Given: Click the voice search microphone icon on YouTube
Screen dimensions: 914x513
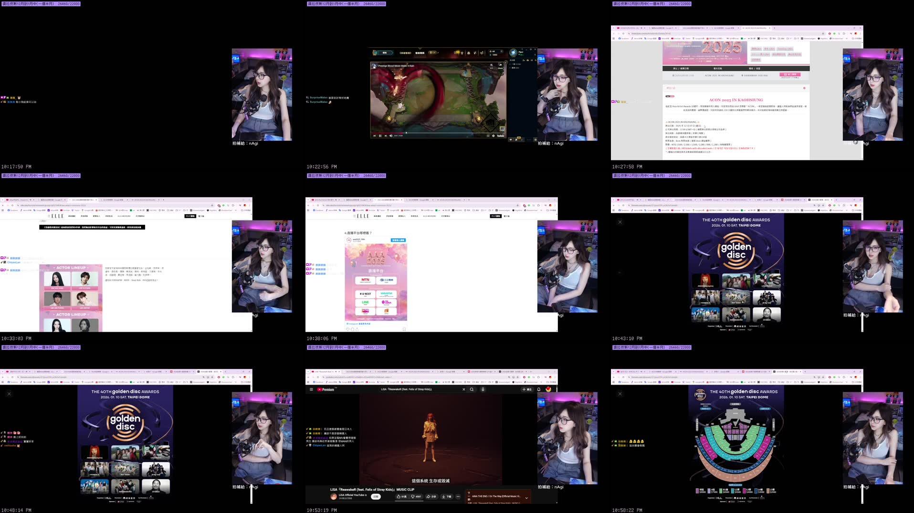Looking at the screenshot, I should [x=483, y=389].
